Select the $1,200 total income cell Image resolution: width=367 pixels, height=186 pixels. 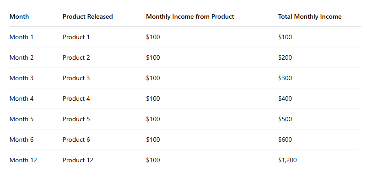pos(288,160)
